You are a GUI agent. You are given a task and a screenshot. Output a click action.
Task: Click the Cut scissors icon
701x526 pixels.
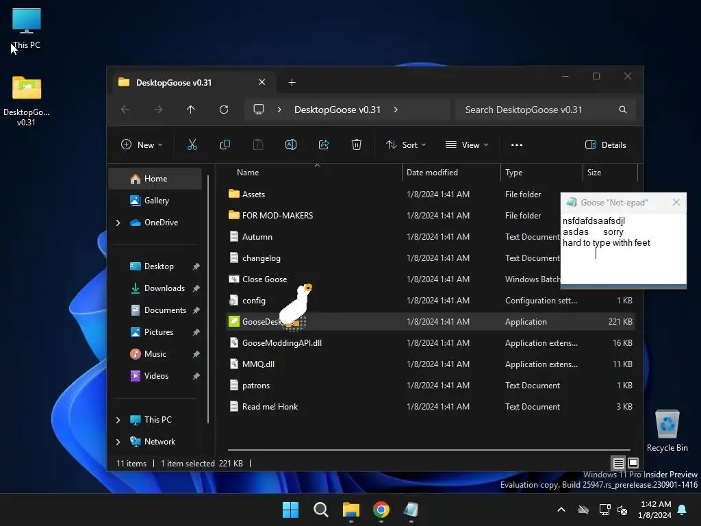[x=192, y=145]
